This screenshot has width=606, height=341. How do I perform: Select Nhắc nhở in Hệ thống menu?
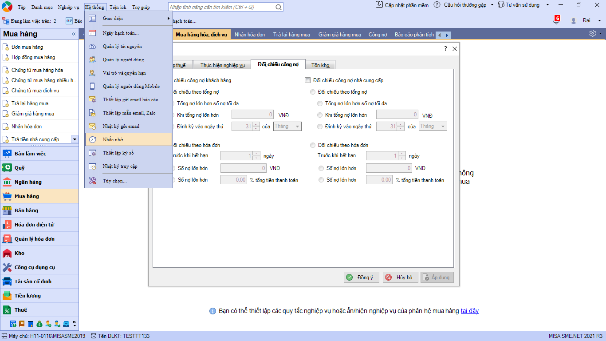(129, 139)
